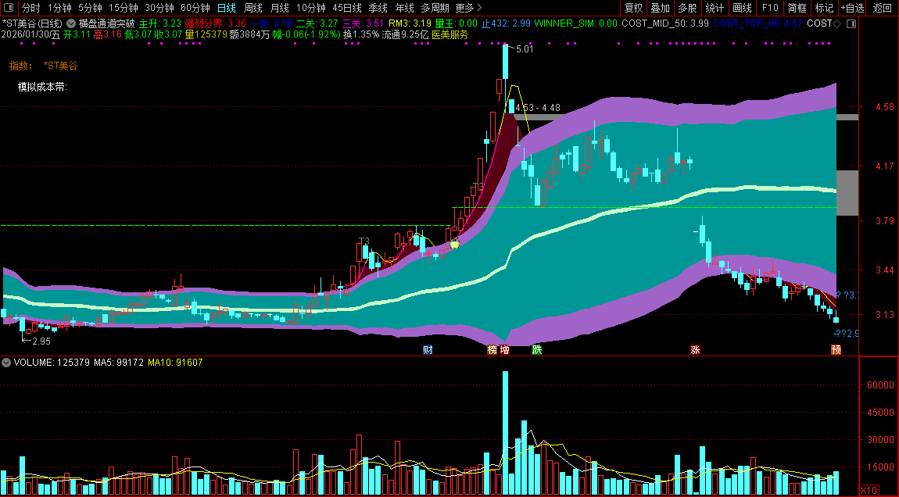
Task: Switch to 5分钟 chart period
Action: click(90, 8)
